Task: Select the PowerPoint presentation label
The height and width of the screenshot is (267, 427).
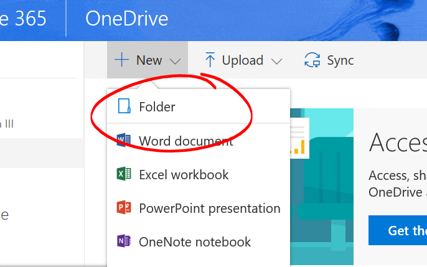Action: [209, 208]
